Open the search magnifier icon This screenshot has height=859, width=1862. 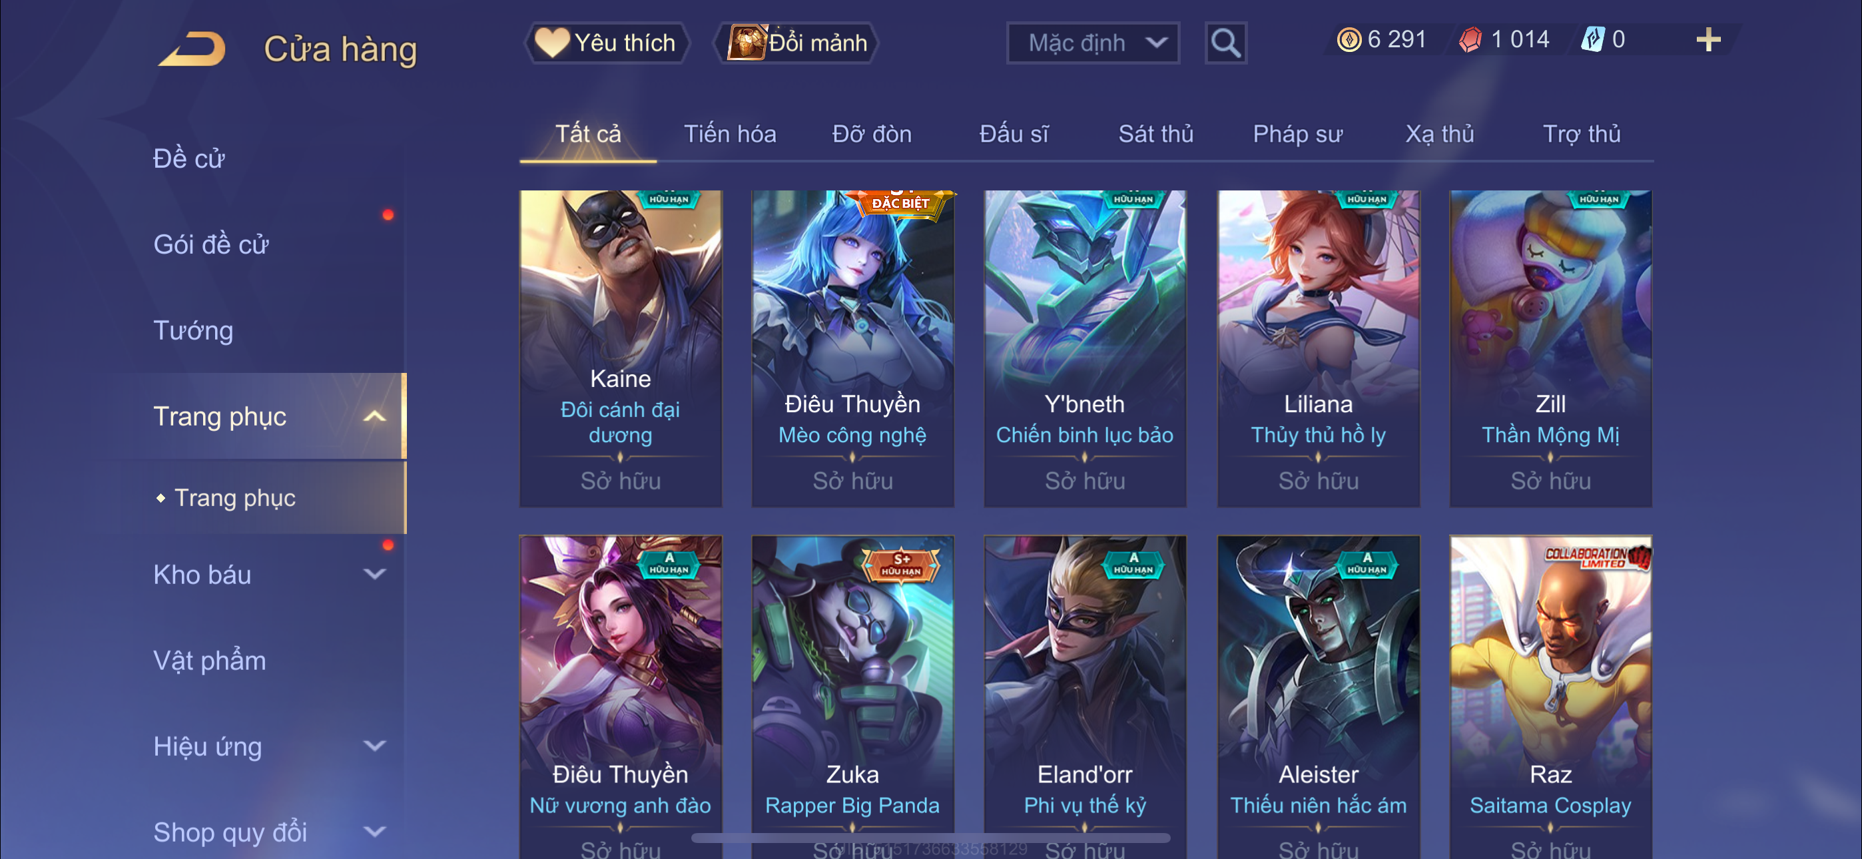point(1225,43)
